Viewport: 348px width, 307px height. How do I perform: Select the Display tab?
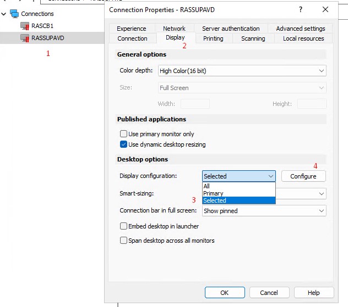point(175,38)
